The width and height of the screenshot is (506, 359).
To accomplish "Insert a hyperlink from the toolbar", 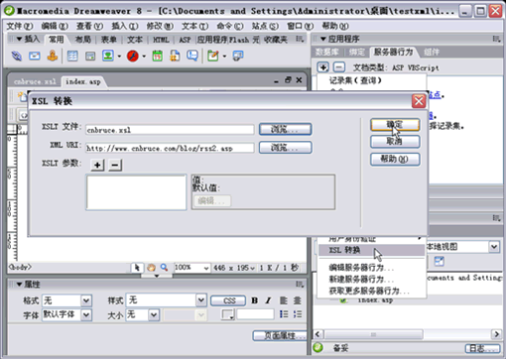I will tap(16, 56).
